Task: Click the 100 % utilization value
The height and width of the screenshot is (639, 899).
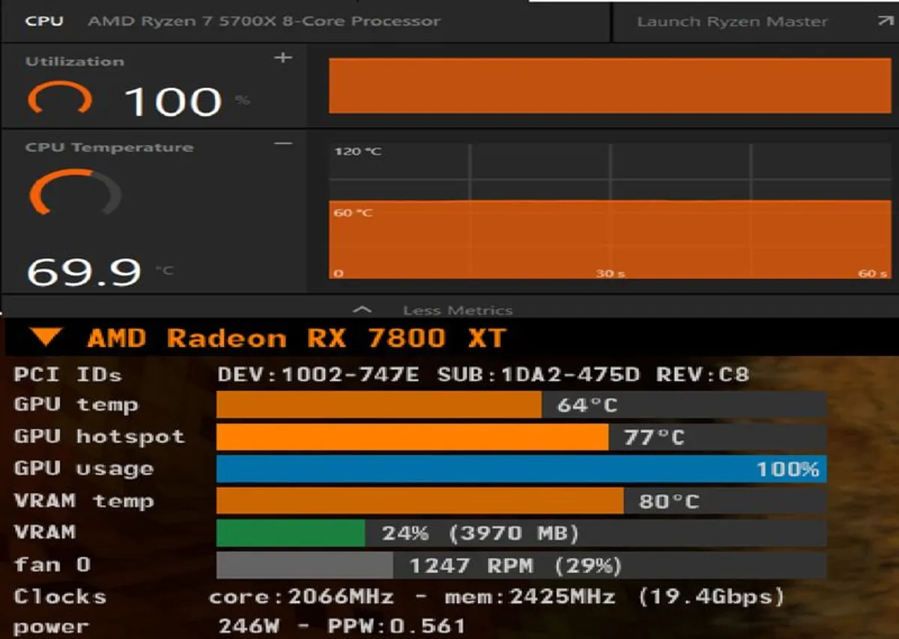Action: point(187,101)
